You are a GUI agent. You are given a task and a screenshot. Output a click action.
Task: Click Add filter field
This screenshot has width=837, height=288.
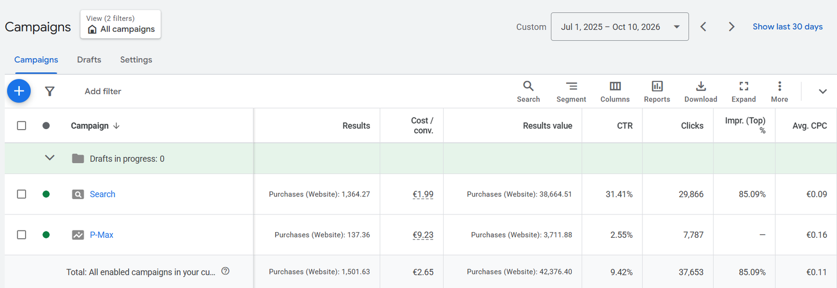(103, 91)
